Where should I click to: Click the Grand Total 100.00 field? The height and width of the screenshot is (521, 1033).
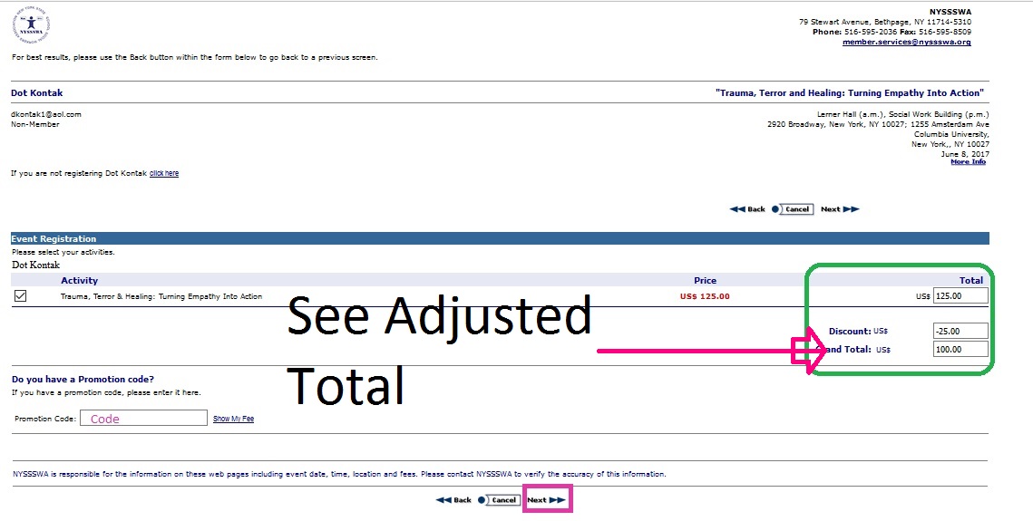click(960, 350)
